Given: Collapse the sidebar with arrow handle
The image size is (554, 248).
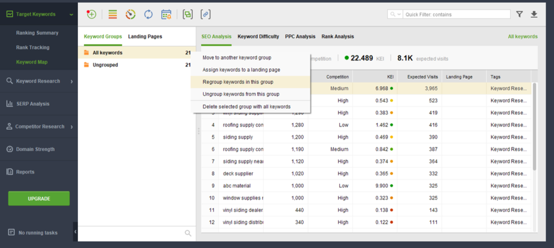Looking at the screenshot, I should point(76,231).
